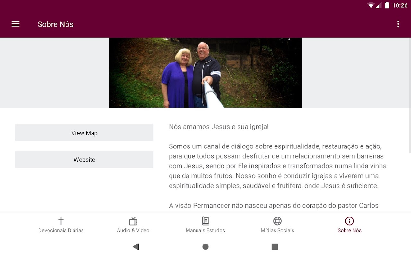
Task: Tap the Sobre Nós title in header
Action: 56,24
